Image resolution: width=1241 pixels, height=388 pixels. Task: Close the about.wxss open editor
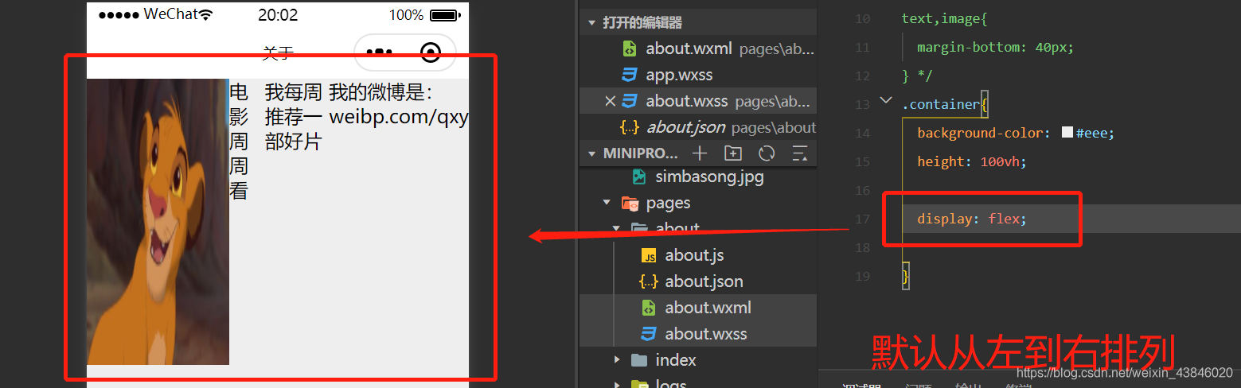click(x=611, y=101)
